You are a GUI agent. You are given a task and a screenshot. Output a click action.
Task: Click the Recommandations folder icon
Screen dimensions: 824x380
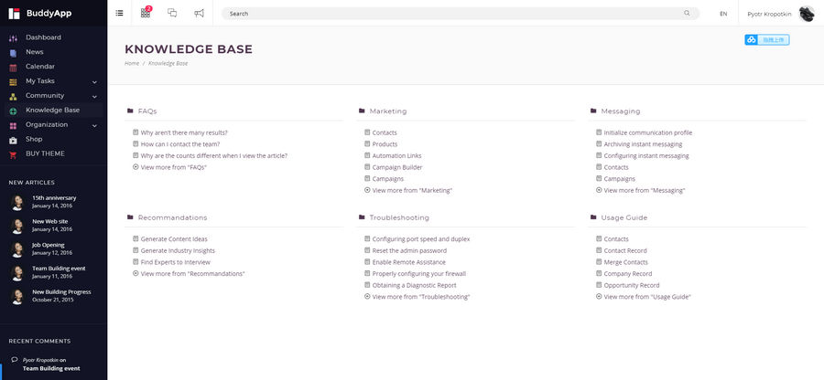click(130, 217)
